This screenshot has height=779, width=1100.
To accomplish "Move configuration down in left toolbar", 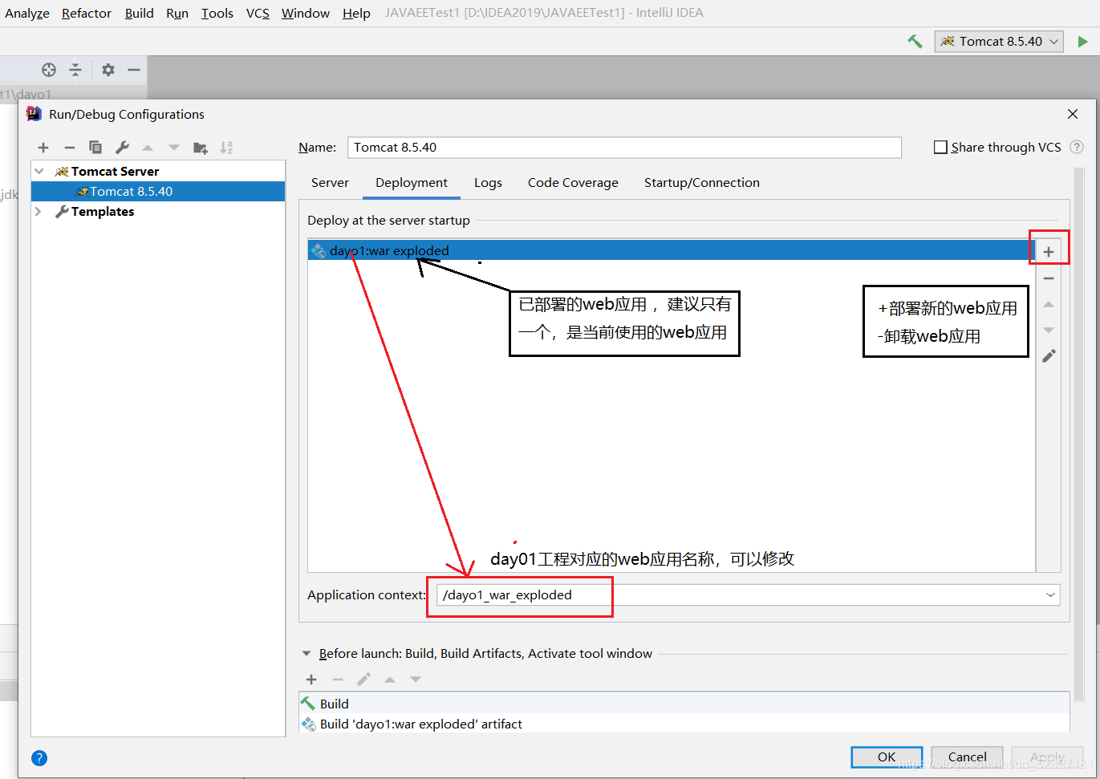I will click(174, 148).
